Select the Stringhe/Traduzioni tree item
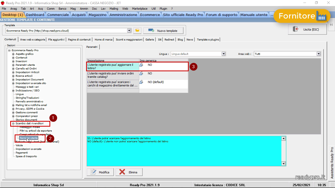The width and height of the screenshot is (335, 188). point(27,98)
